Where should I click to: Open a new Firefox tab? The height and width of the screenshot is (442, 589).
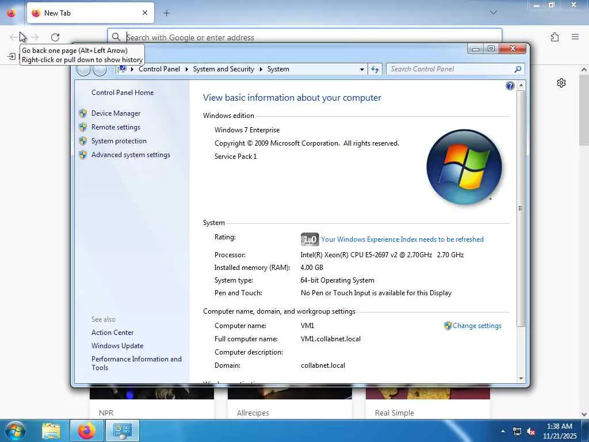tap(167, 13)
